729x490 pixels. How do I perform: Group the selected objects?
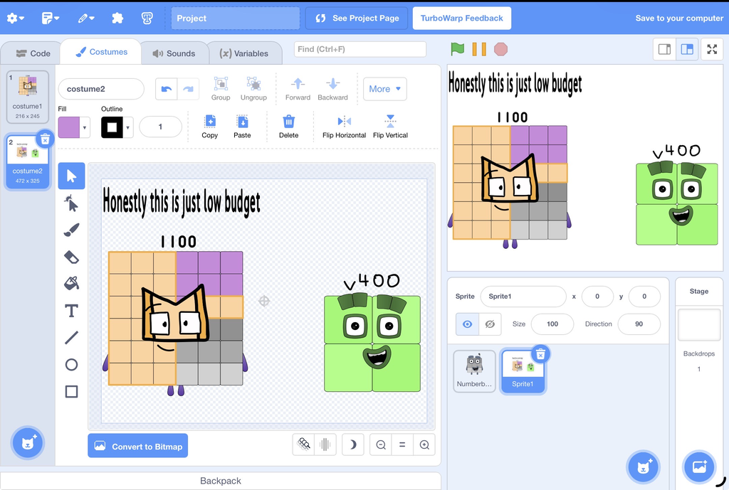221,89
